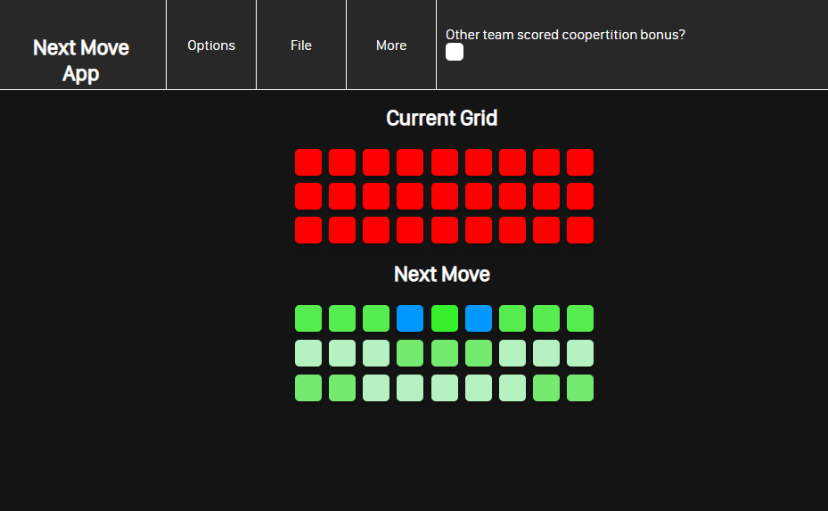Click last red cell in Current Grid middle row
828x511 pixels.
[580, 196]
